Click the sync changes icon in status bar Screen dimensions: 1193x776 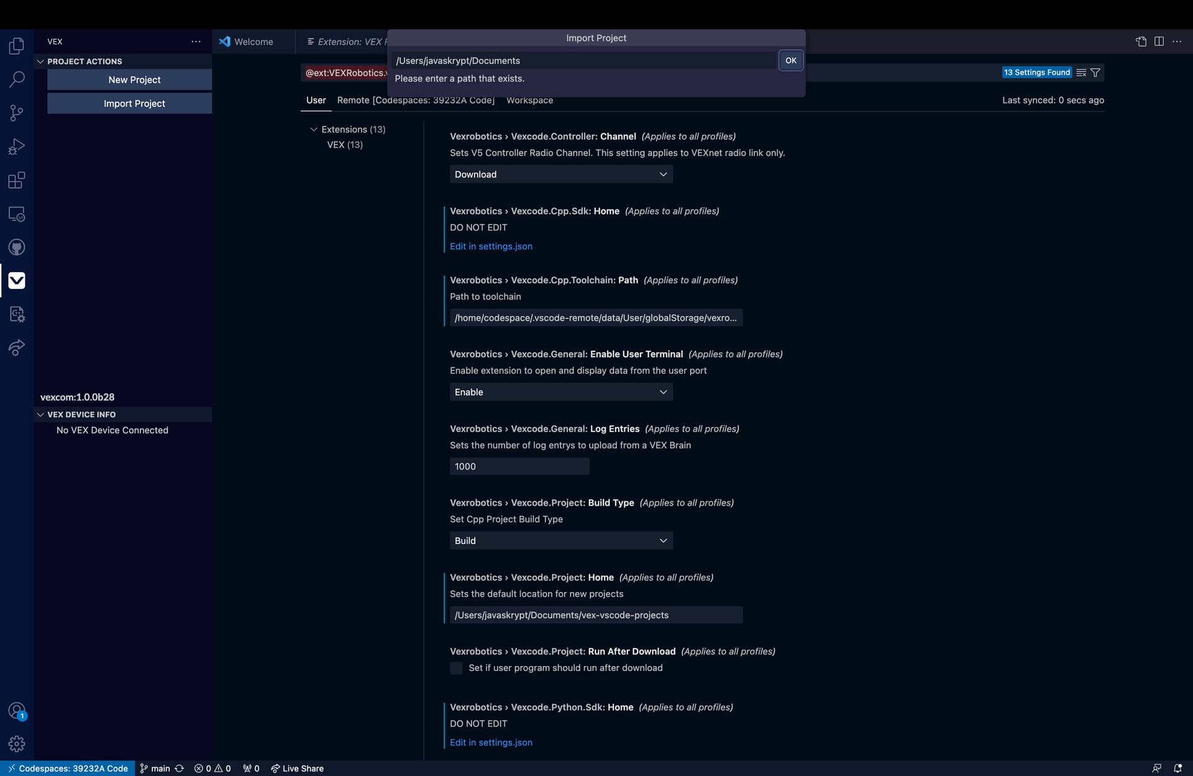tap(179, 769)
